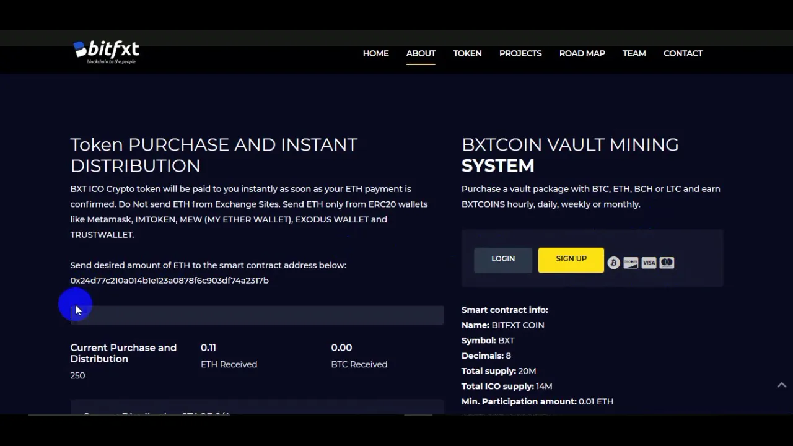
Task: Click the LOGIN button
Action: [503, 259]
